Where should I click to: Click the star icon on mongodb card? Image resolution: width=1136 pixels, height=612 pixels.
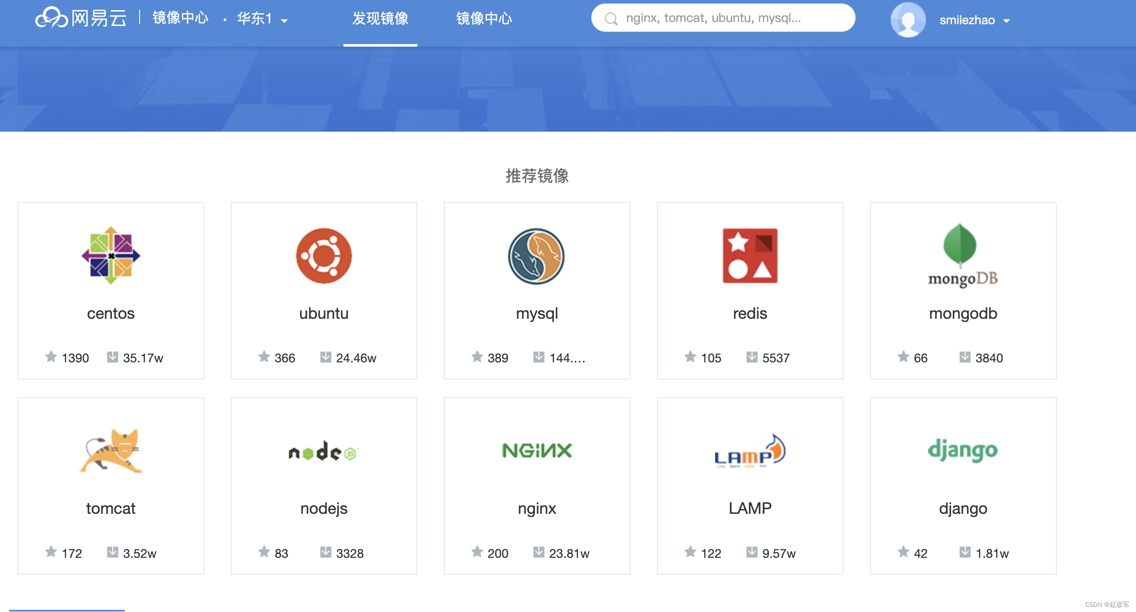pyautogui.click(x=903, y=357)
